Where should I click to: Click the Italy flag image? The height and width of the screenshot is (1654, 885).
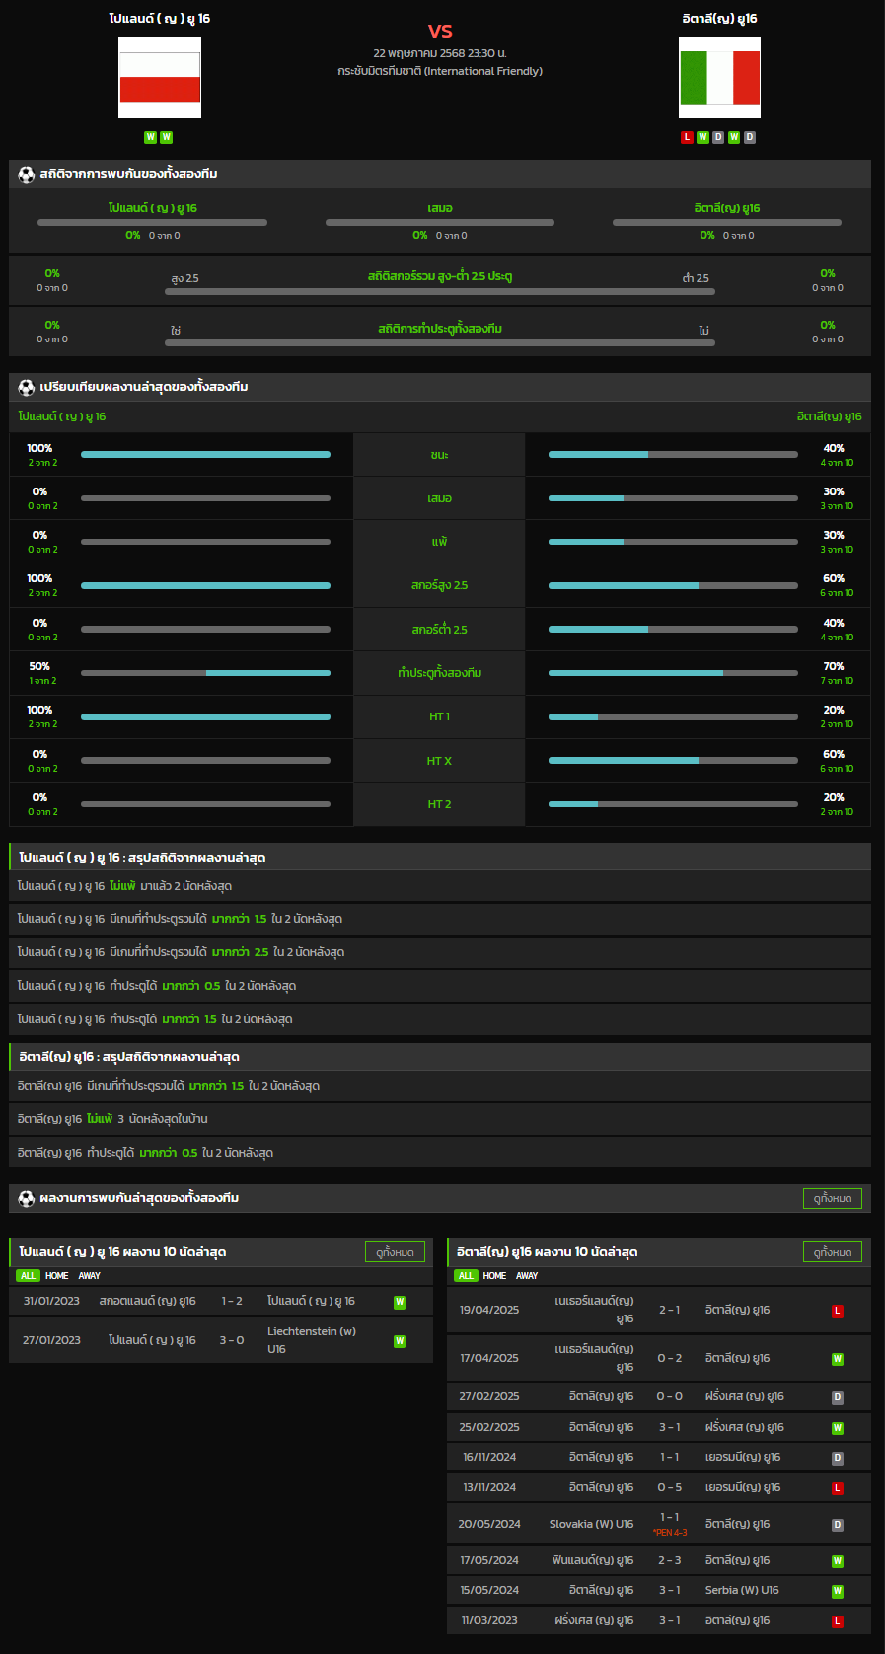coord(720,78)
